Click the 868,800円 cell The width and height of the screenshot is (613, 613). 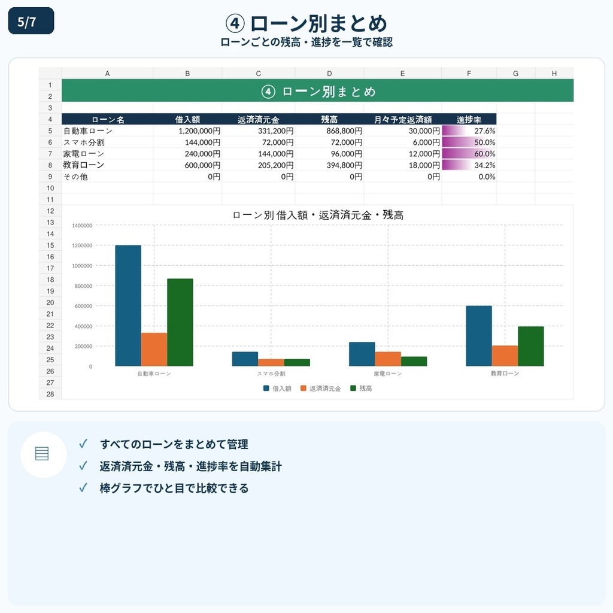pyautogui.click(x=329, y=131)
